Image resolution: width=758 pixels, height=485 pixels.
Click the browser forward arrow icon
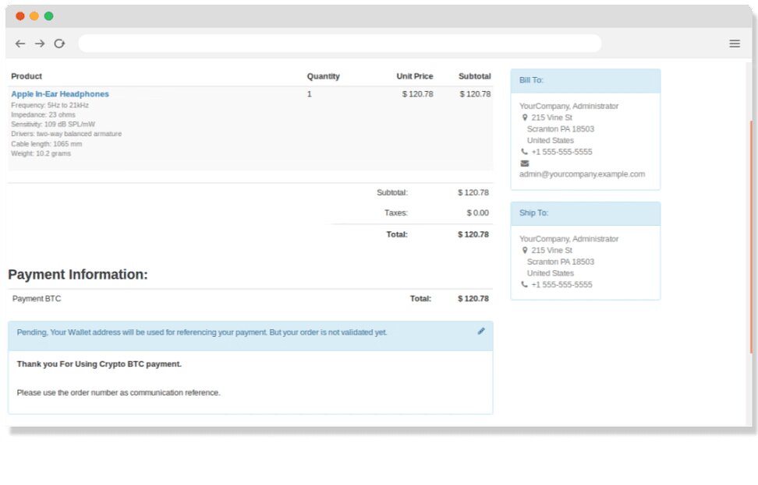(40, 44)
